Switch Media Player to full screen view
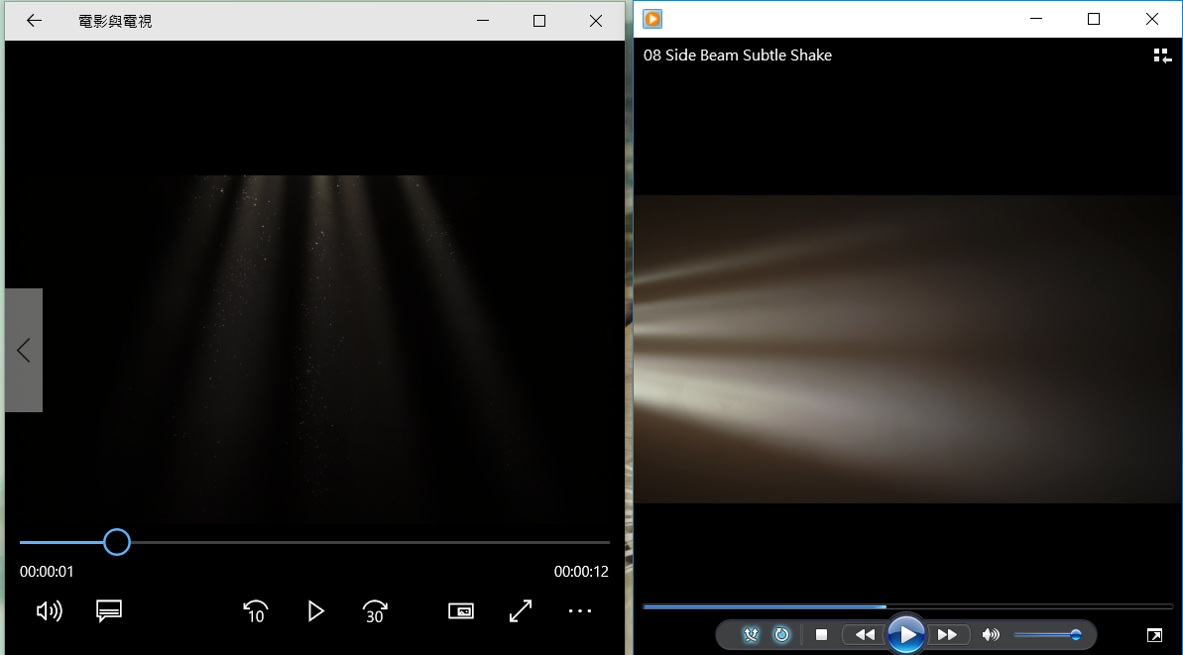This screenshot has height=655, width=1183. (x=1154, y=634)
